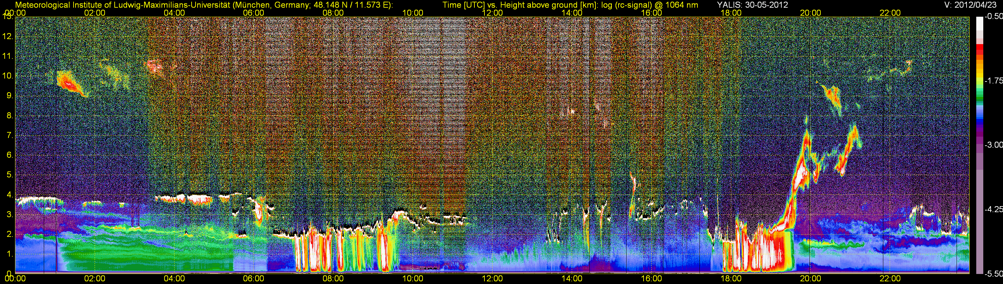Select the green section of the color bar

pyautogui.click(x=980, y=97)
